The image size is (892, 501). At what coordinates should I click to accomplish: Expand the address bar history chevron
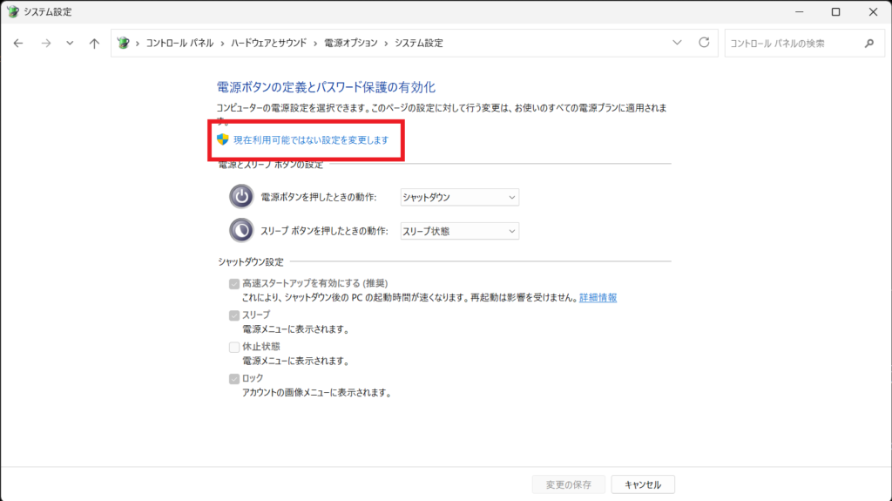pos(677,43)
